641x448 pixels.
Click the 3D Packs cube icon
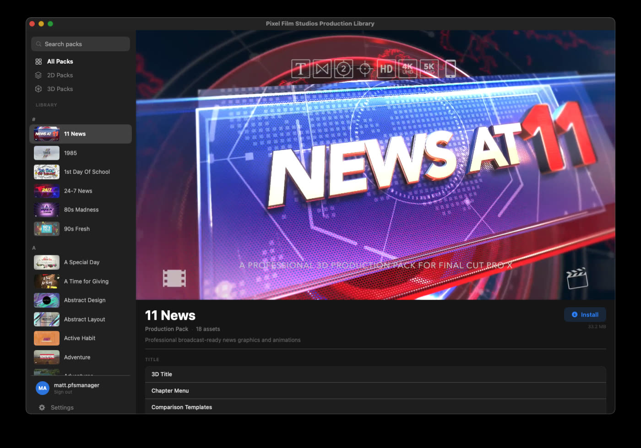[x=38, y=89]
